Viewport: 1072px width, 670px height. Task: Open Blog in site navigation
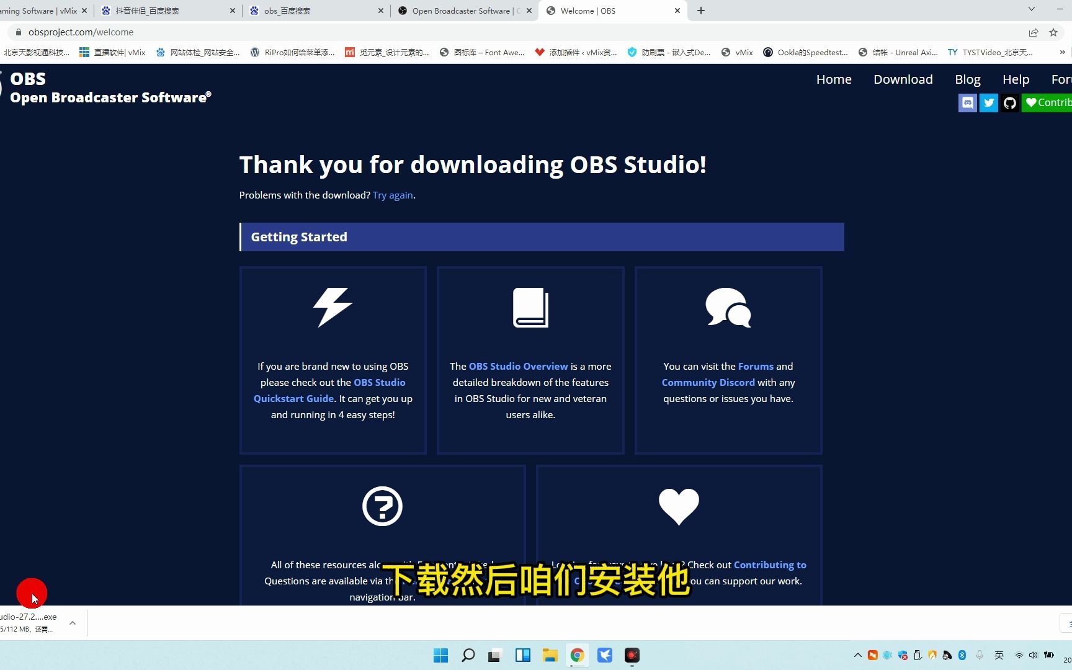coord(967,79)
